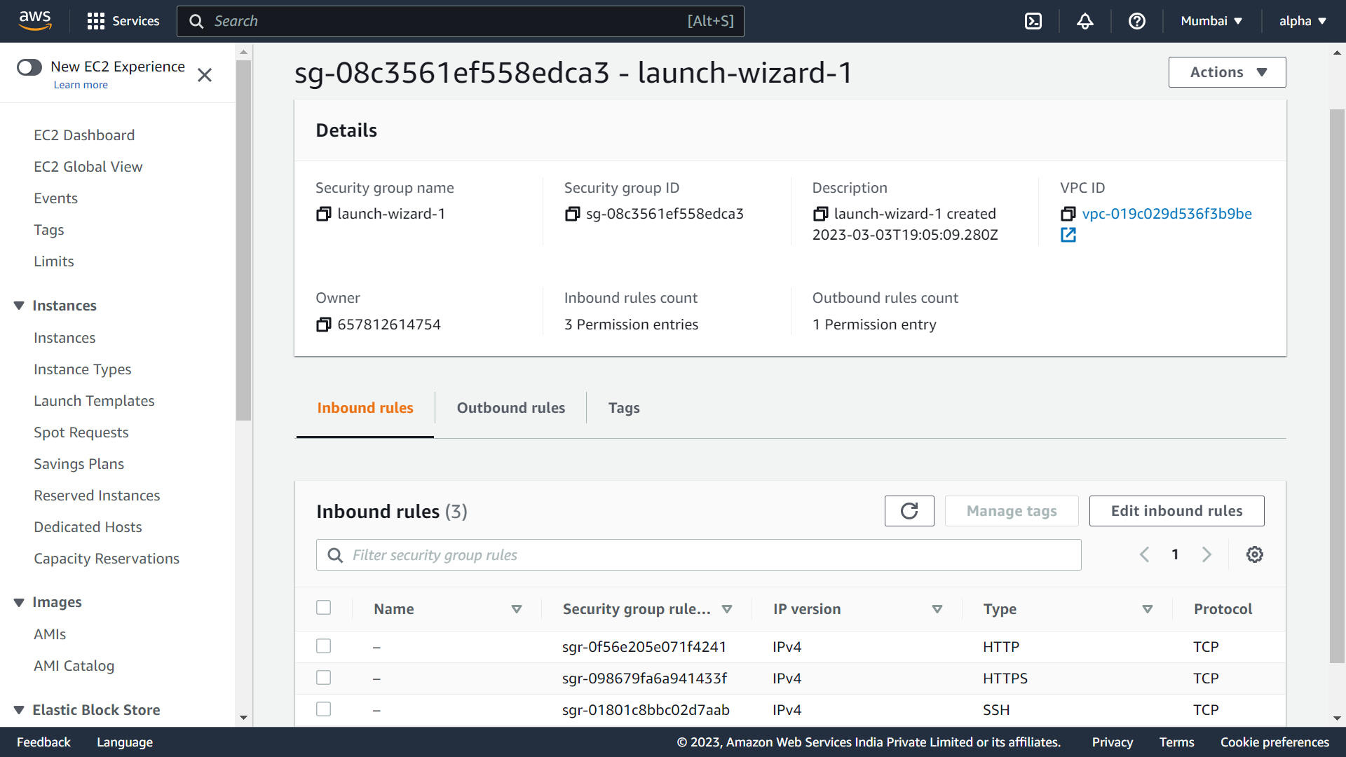Image resolution: width=1346 pixels, height=757 pixels.
Task: Open the Mumbai region selector
Action: [1211, 21]
